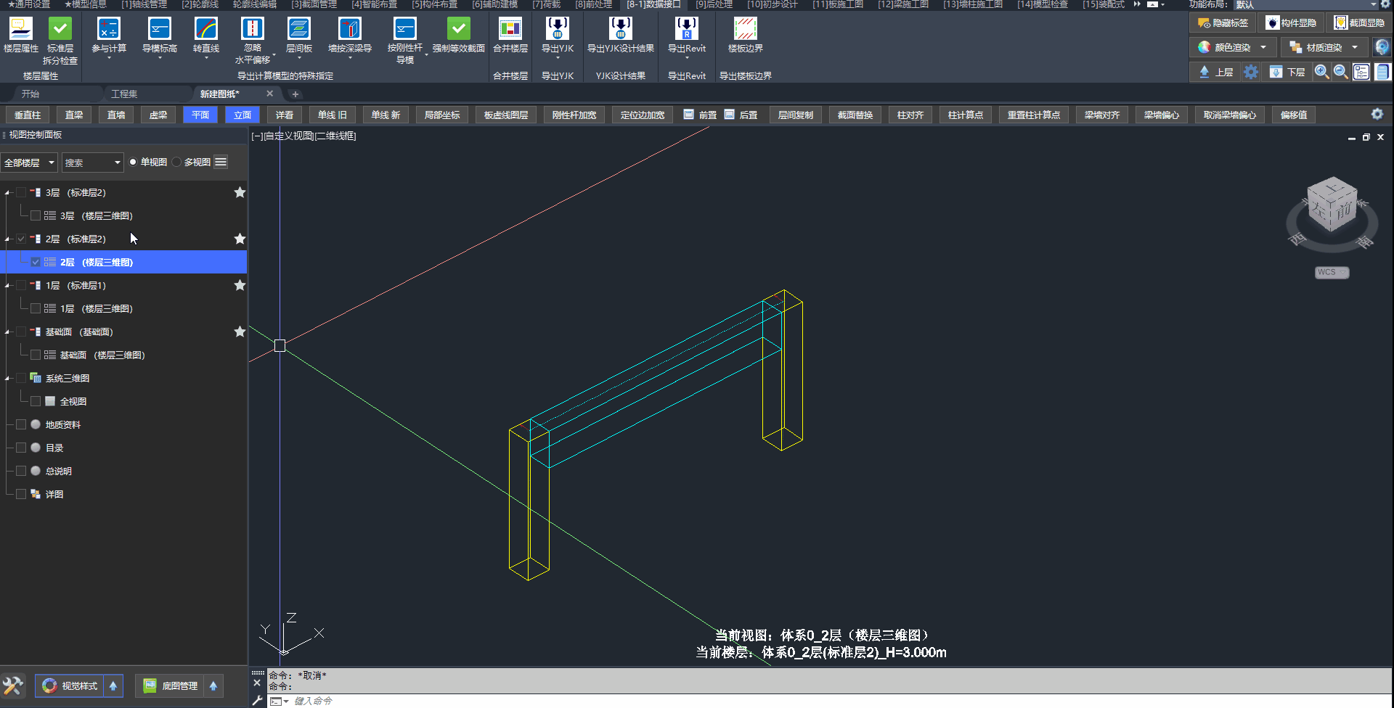This screenshot has width=1394, height=708.
Task: Select the 合并楼层 merge floors icon
Action: (510, 30)
